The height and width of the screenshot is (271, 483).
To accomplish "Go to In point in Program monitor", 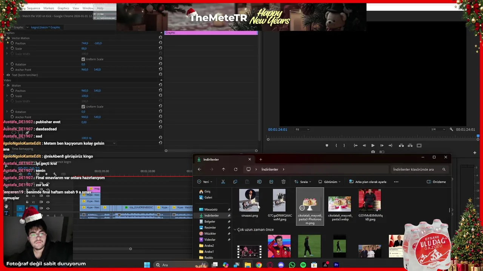I will click(355, 145).
